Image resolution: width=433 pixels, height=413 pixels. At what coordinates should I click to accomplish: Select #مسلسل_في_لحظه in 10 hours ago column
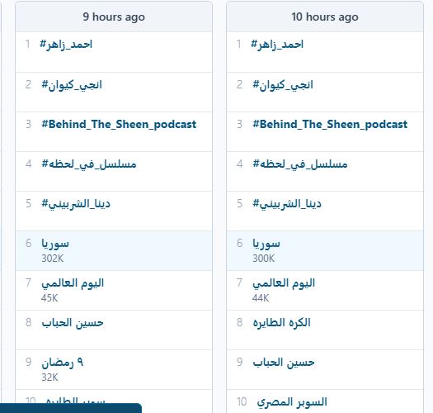click(x=300, y=164)
